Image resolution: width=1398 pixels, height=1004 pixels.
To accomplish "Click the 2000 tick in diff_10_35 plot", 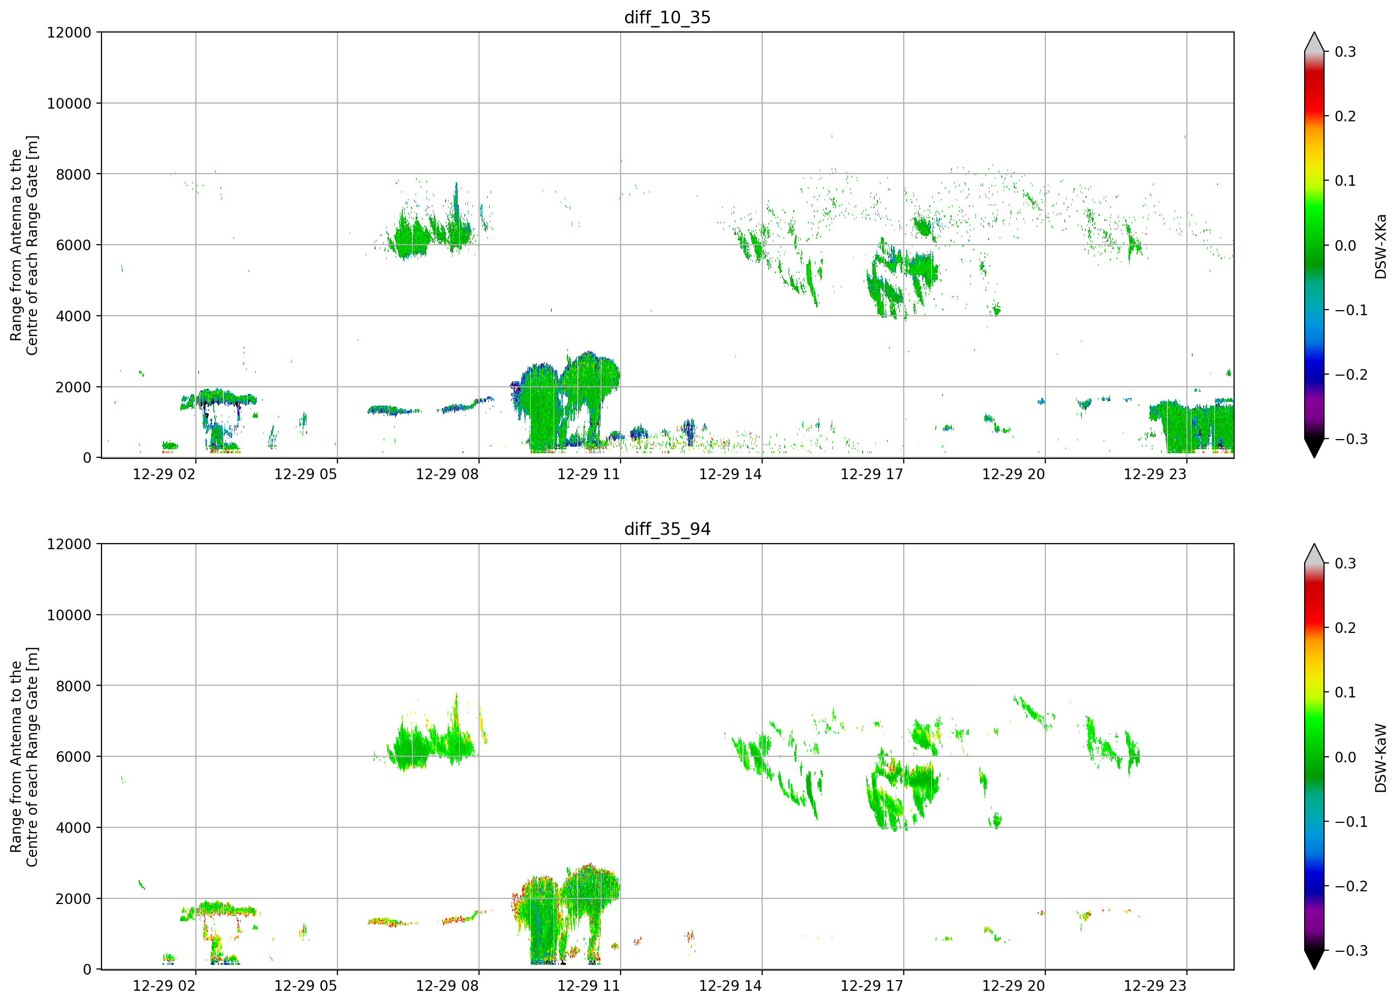I will coord(74,387).
